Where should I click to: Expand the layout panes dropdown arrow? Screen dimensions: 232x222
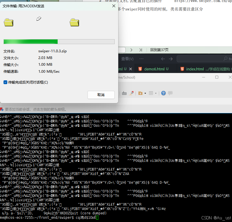coord(156,93)
